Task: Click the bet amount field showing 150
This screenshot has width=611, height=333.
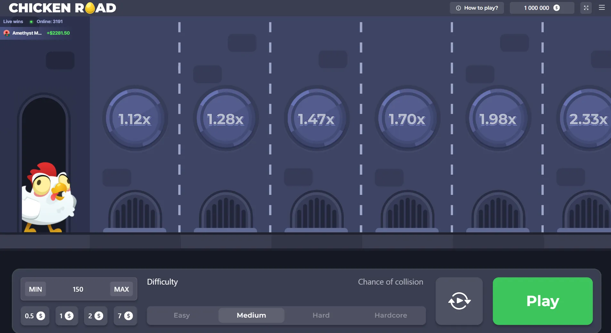Action: point(78,289)
